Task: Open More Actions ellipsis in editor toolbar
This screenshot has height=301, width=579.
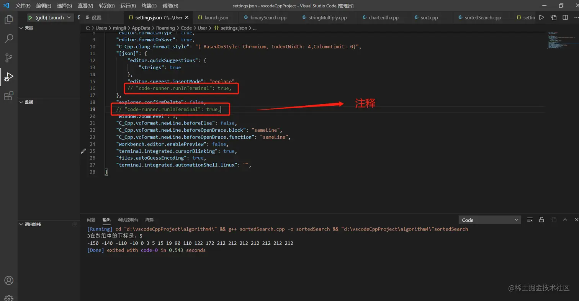Action: coord(576,18)
